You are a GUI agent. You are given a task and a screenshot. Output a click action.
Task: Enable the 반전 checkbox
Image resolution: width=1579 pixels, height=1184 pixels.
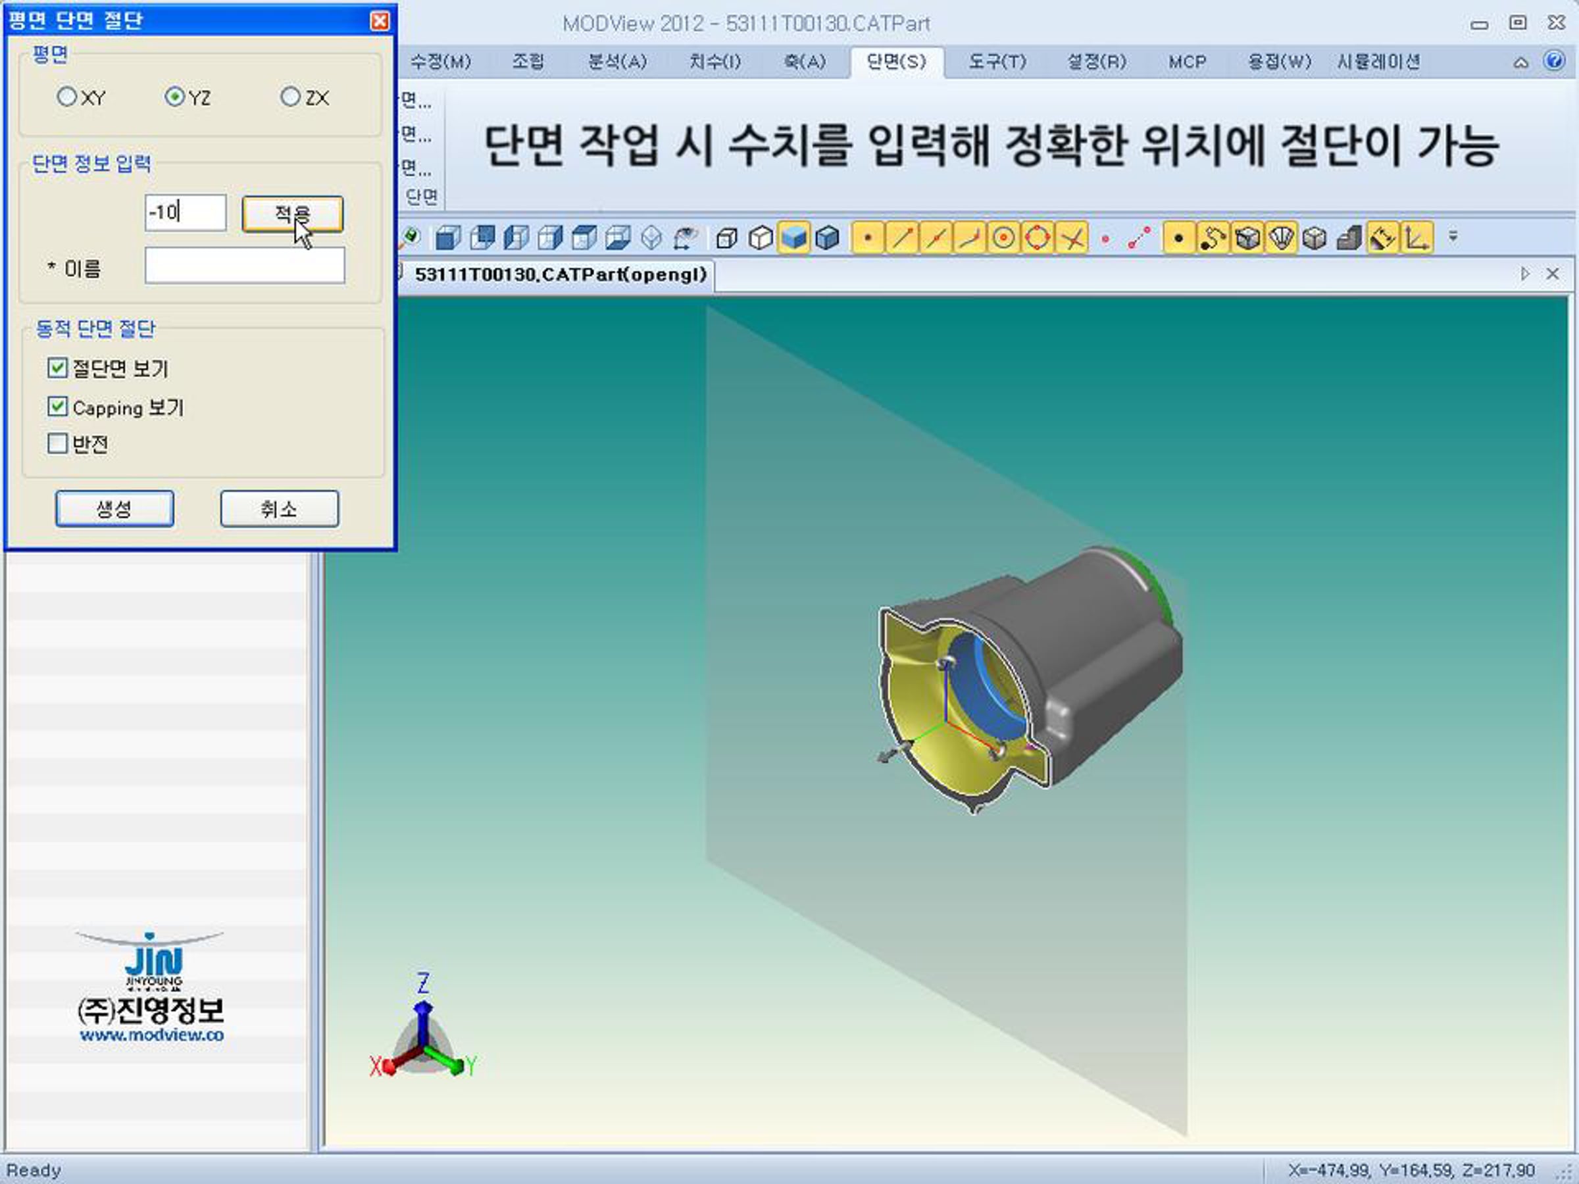pyautogui.click(x=57, y=443)
